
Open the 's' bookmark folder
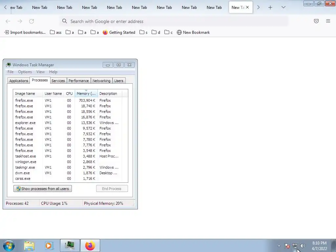143,32
